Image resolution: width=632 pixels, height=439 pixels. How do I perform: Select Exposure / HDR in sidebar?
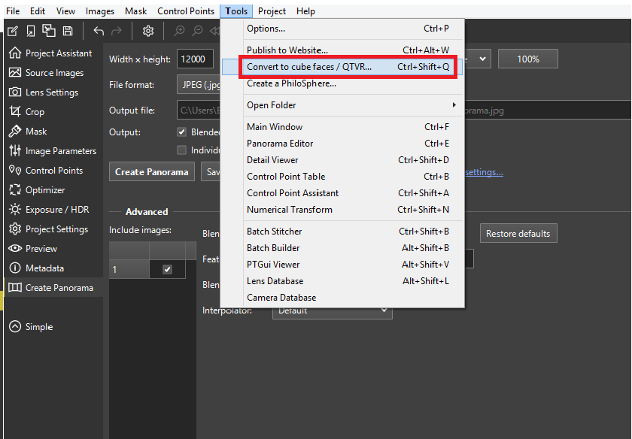pos(57,210)
